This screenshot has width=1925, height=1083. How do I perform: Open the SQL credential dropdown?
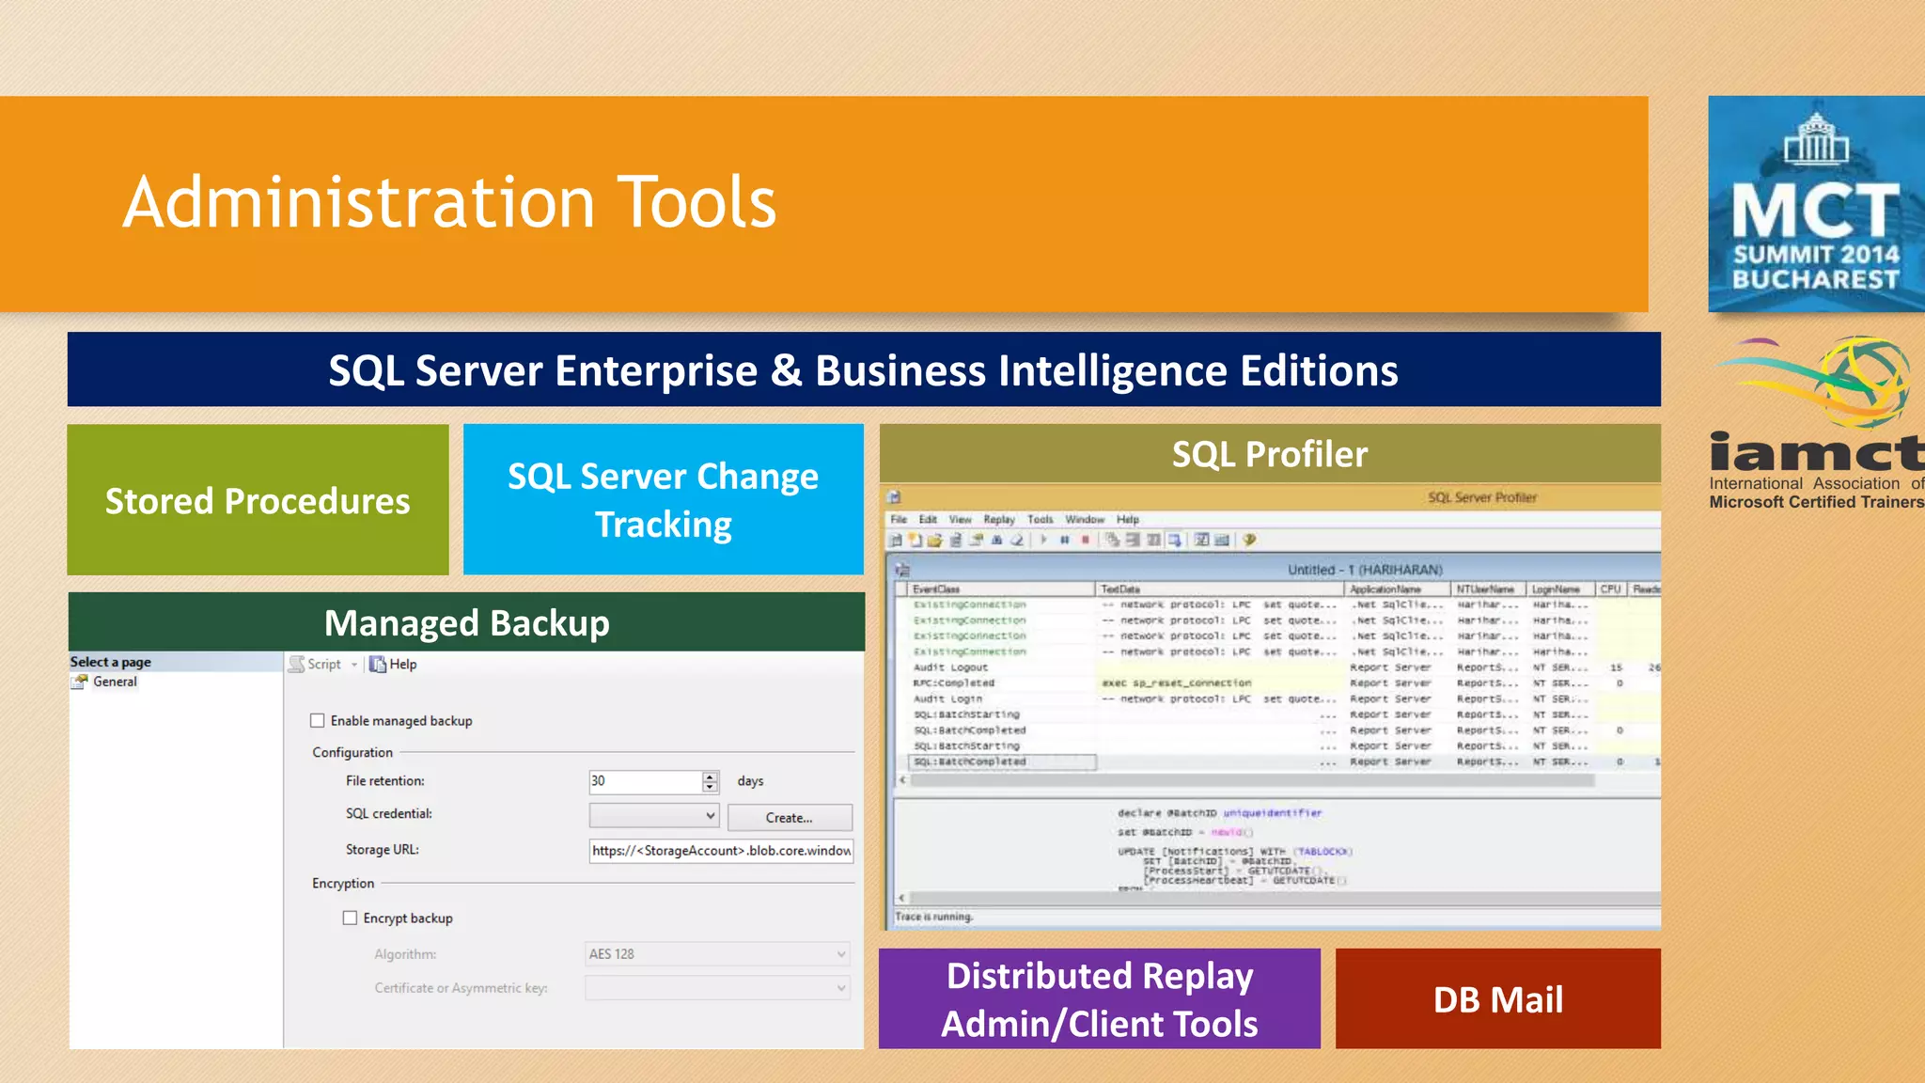click(x=711, y=815)
